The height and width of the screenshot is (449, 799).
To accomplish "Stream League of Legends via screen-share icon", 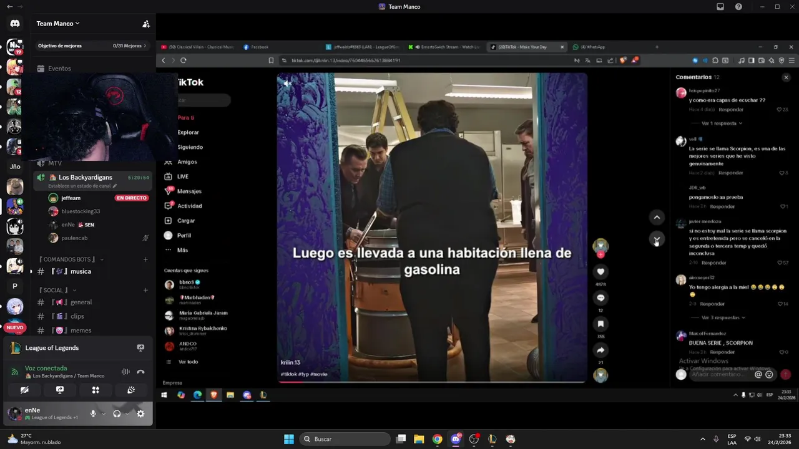I will pyautogui.click(x=140, y=348).
